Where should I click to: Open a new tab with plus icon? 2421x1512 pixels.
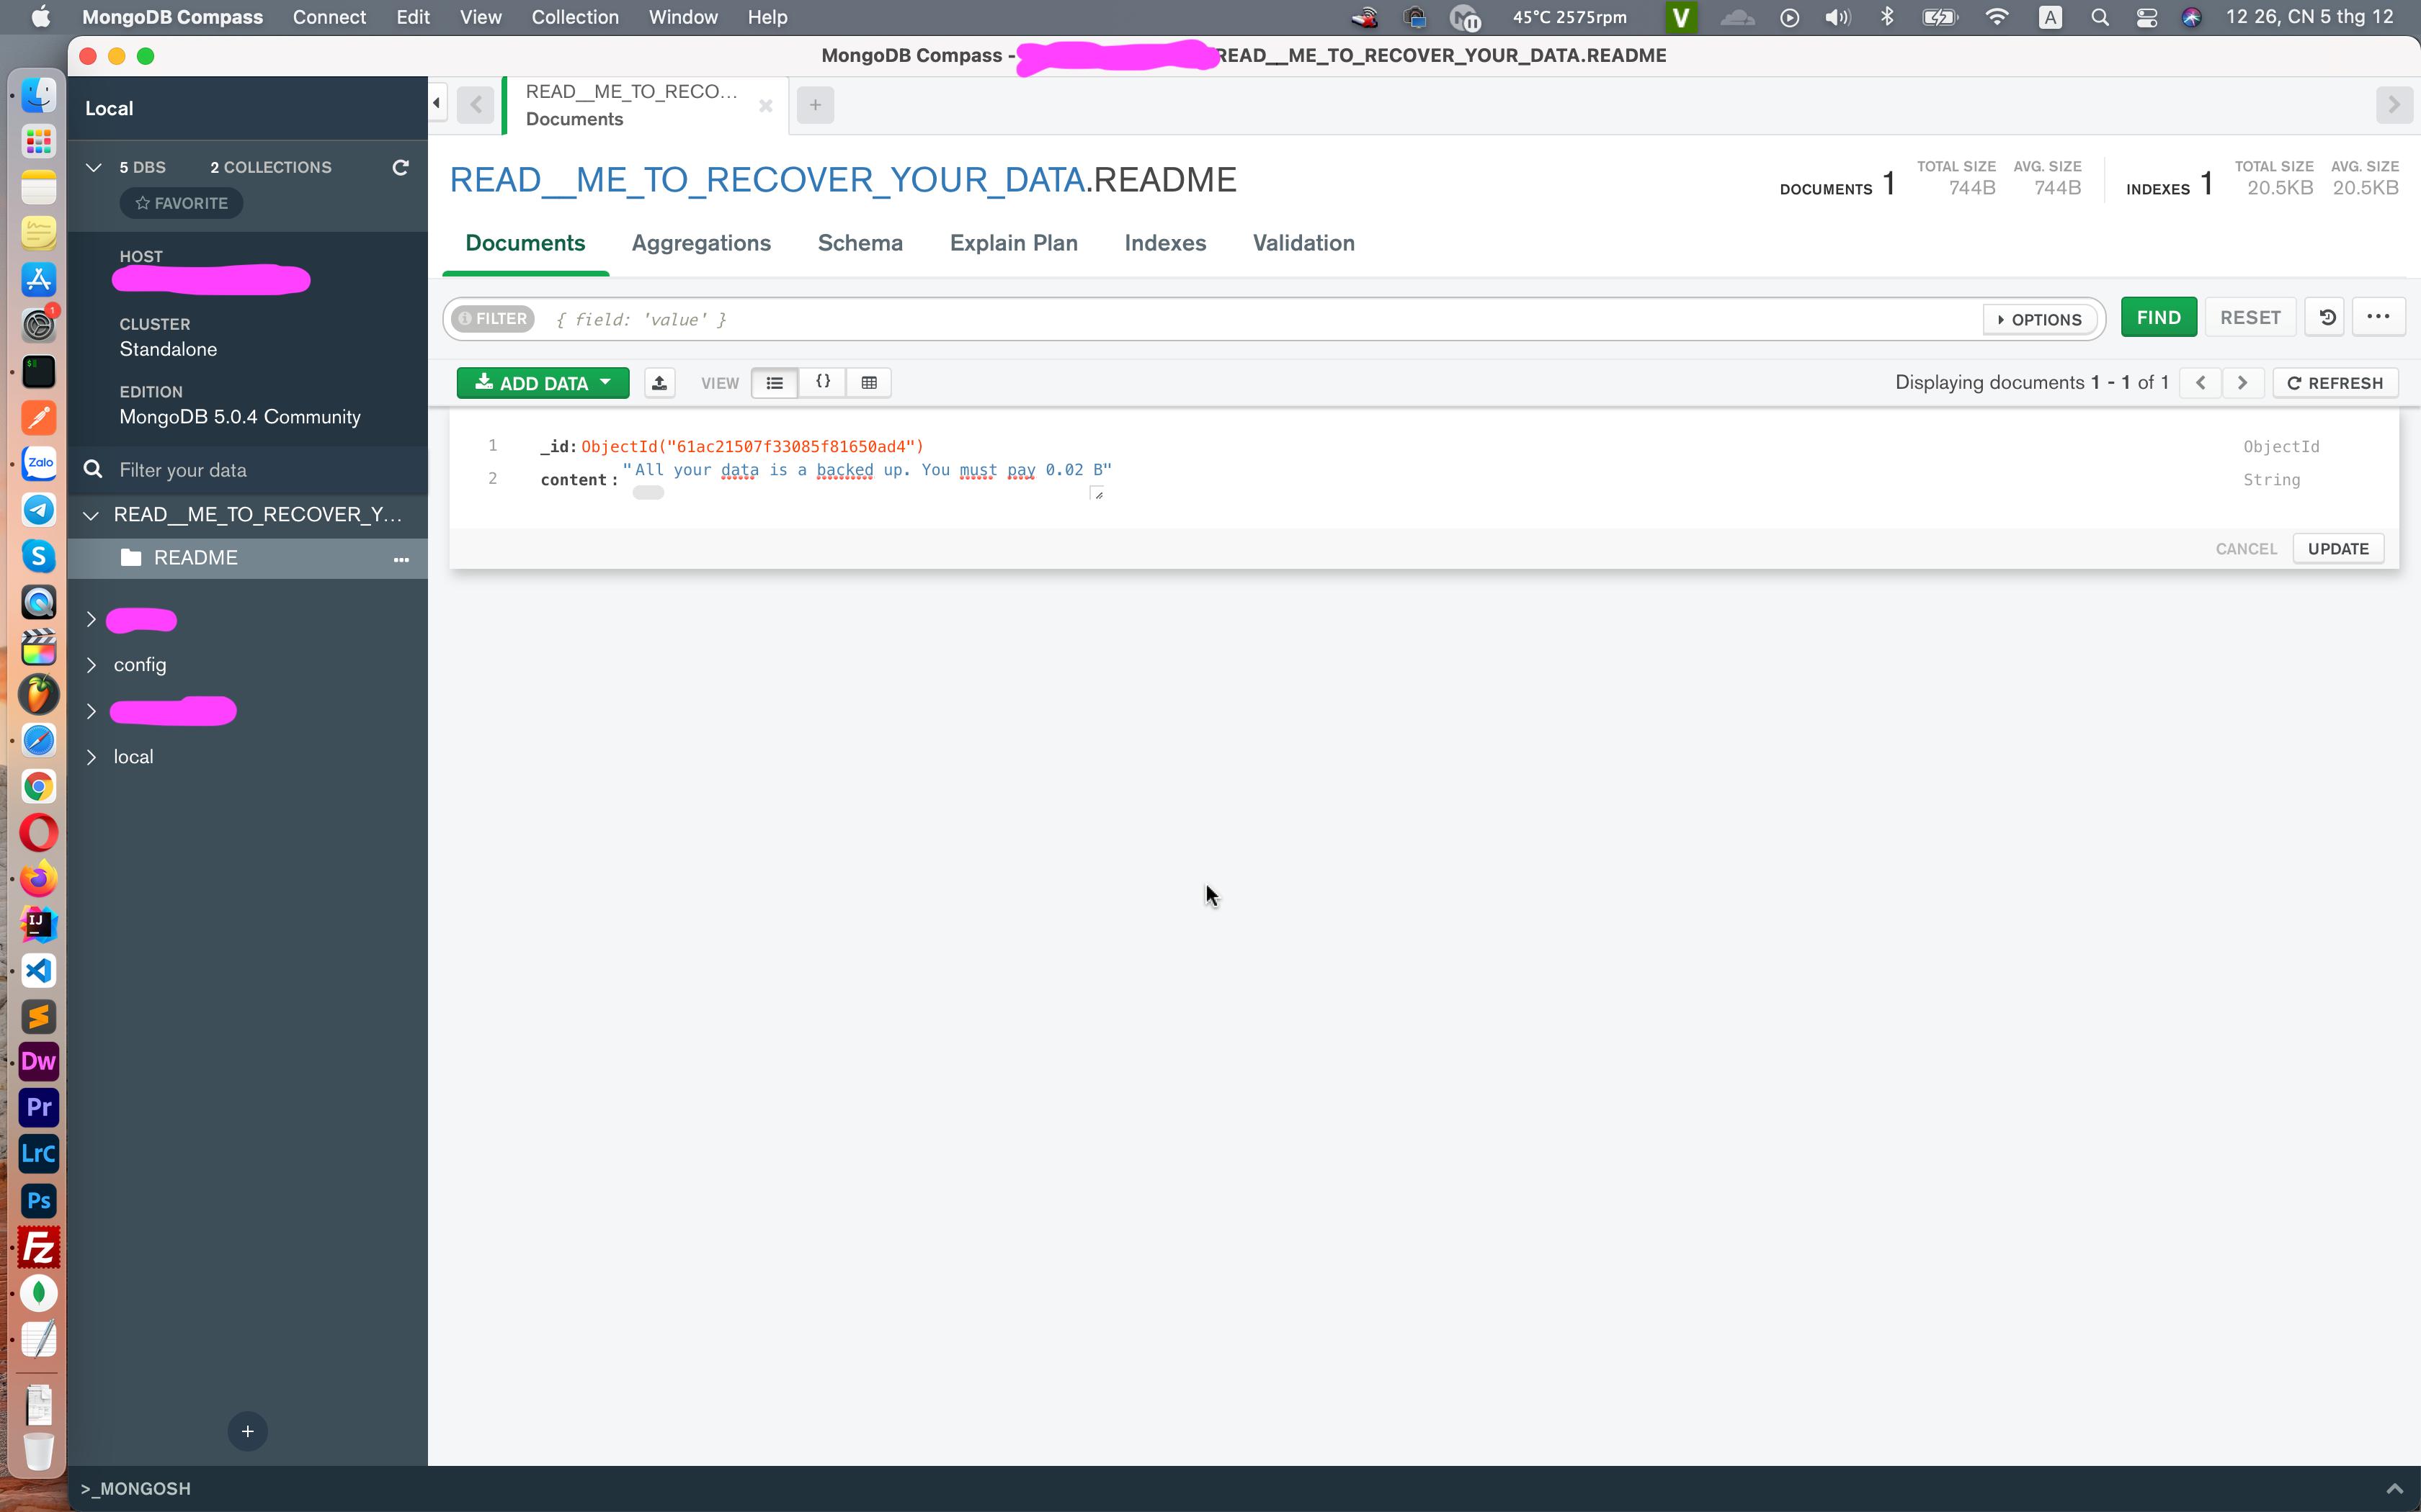tap(816, 105)
